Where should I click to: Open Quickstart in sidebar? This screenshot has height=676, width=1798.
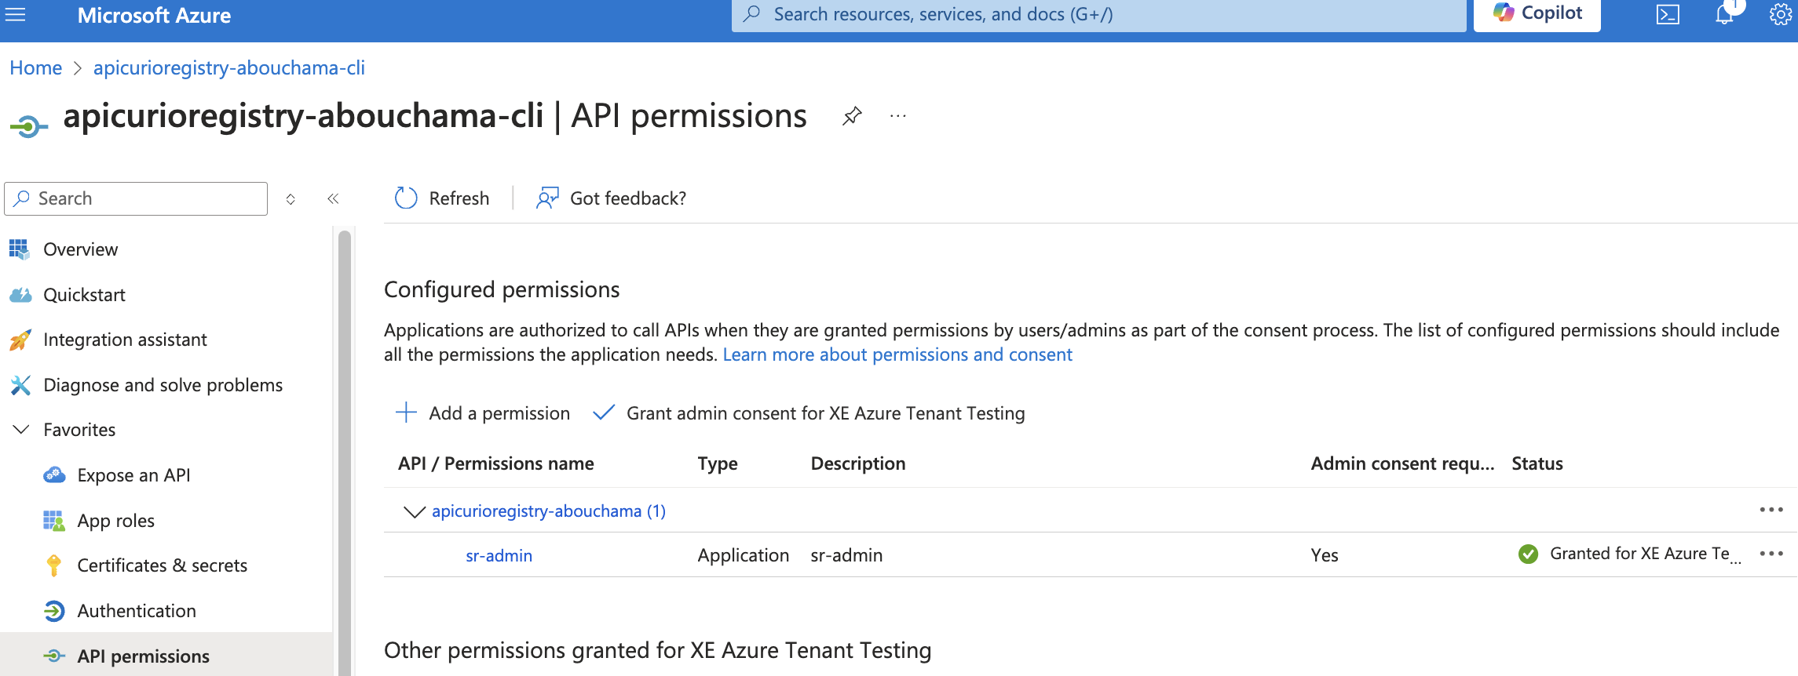84,295
